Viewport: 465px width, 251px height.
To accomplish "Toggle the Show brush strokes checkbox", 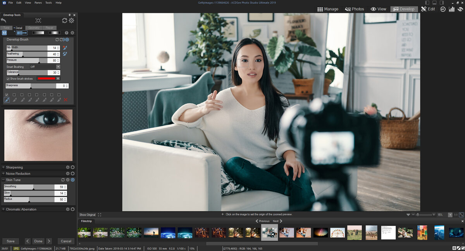I will pos(8,78).
